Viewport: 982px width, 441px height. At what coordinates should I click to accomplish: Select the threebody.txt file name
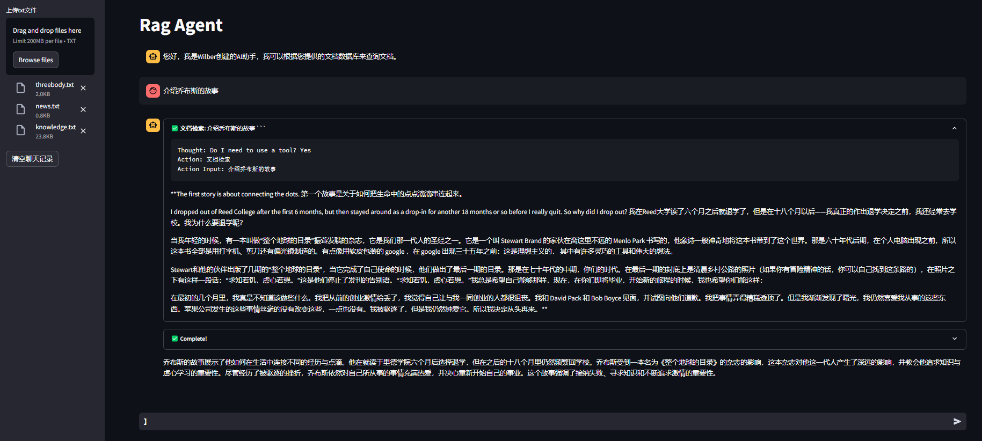coord(55,85)
